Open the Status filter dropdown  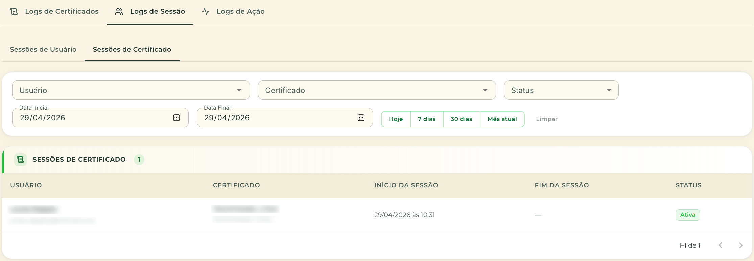point(561,90)
